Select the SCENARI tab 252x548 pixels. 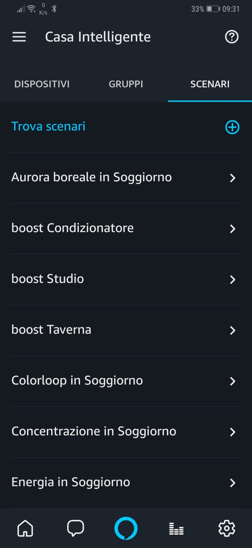pyautogui.click(x=210, y=84)
